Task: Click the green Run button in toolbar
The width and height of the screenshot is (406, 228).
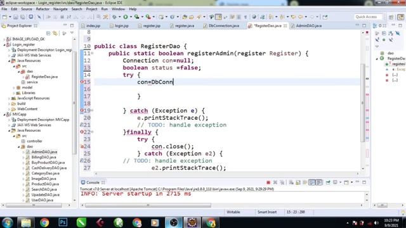Action: tap(126, 17)
